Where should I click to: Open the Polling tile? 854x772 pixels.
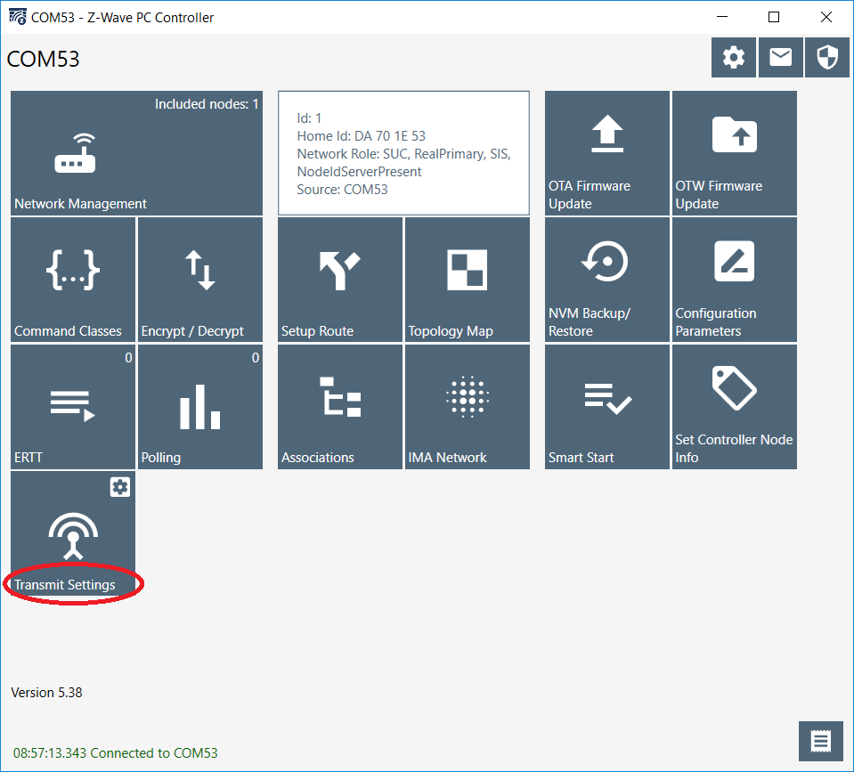[199, 407]
